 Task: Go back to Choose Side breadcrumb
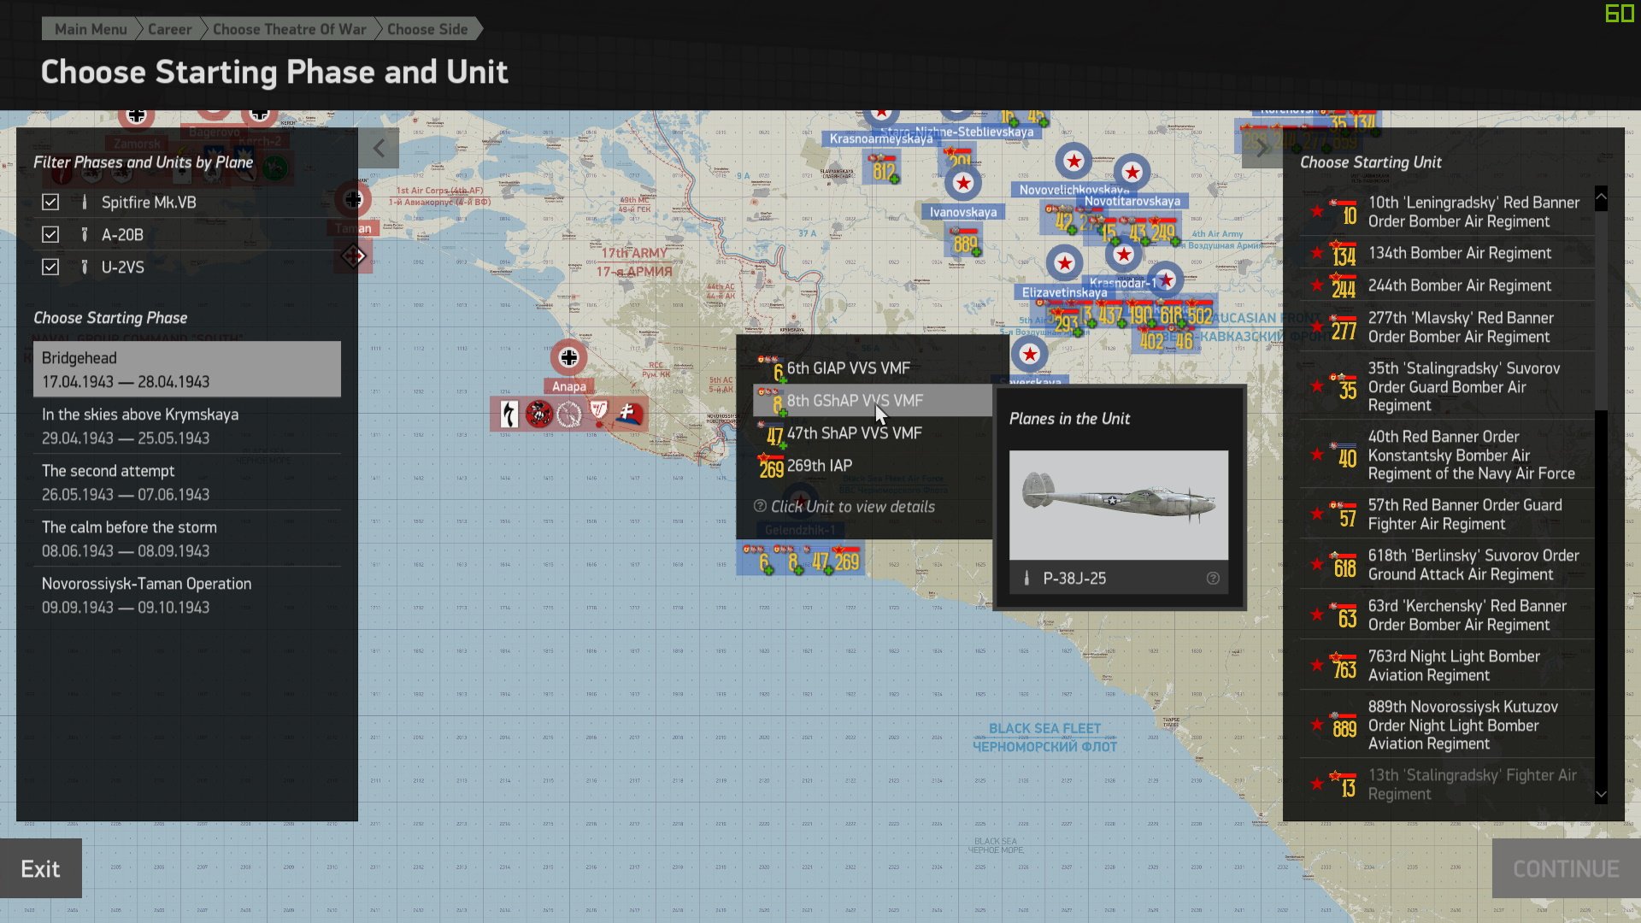[427, 29]
